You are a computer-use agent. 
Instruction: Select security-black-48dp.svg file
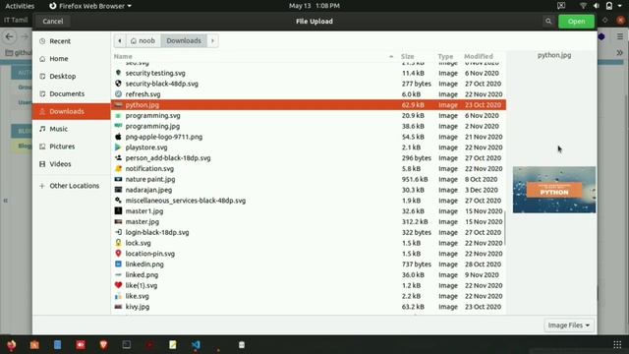[308, 84]
